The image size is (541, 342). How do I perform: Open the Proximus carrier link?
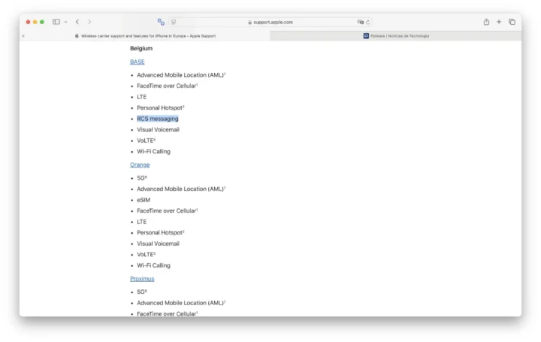coord(142,279)
